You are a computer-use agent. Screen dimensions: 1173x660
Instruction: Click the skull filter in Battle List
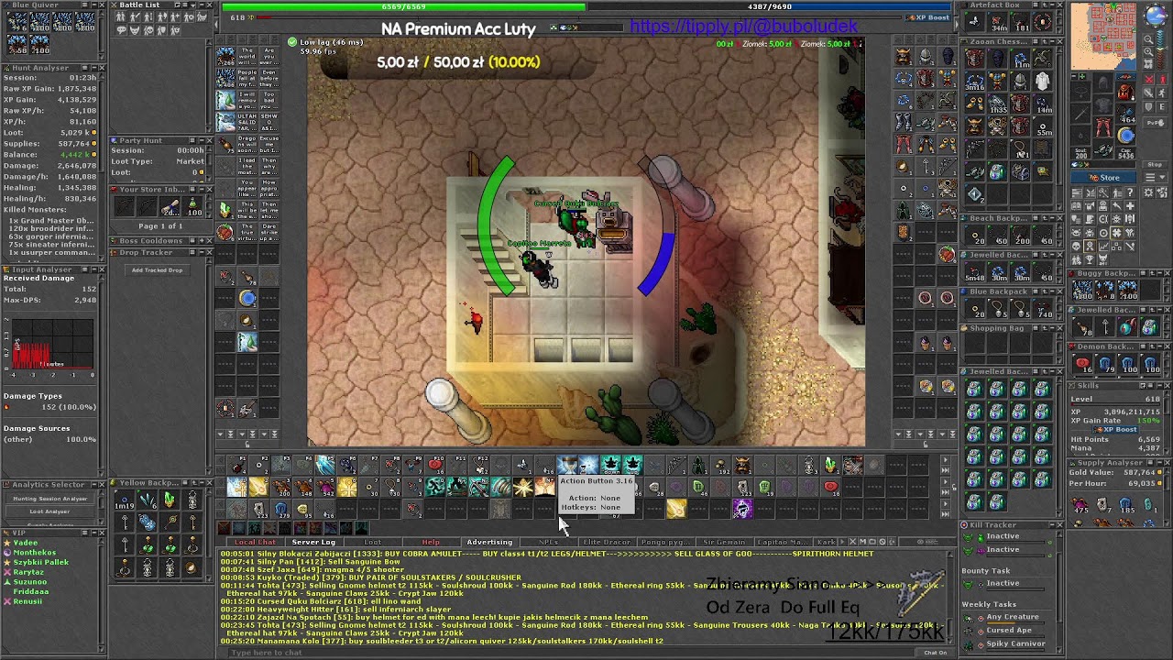tap(148, 31)
